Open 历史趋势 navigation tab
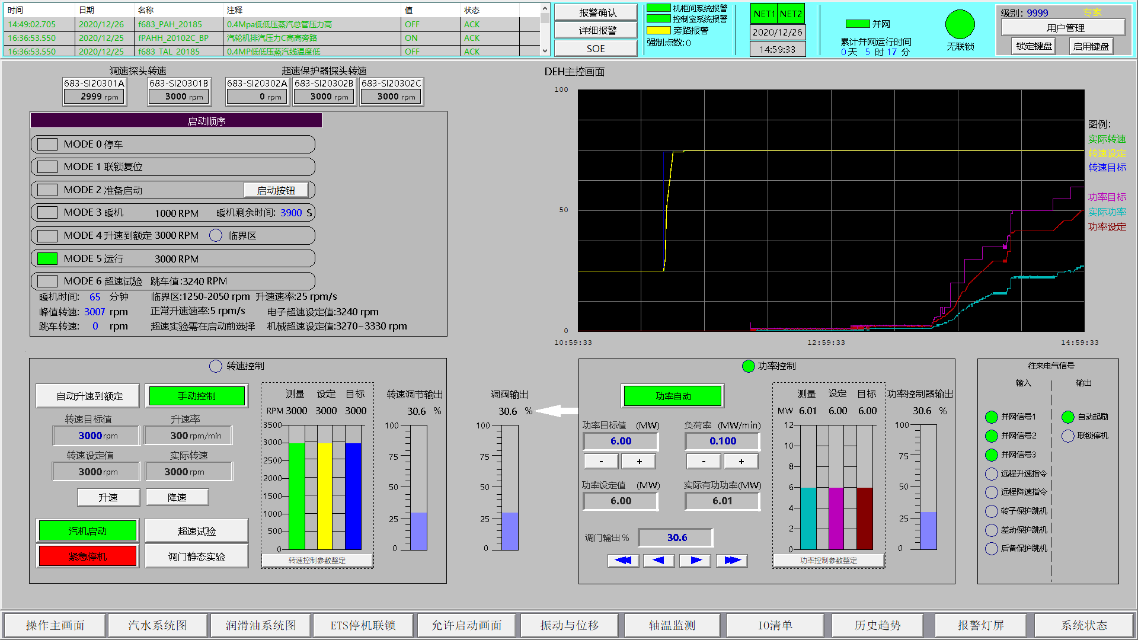 click(878, 625)
